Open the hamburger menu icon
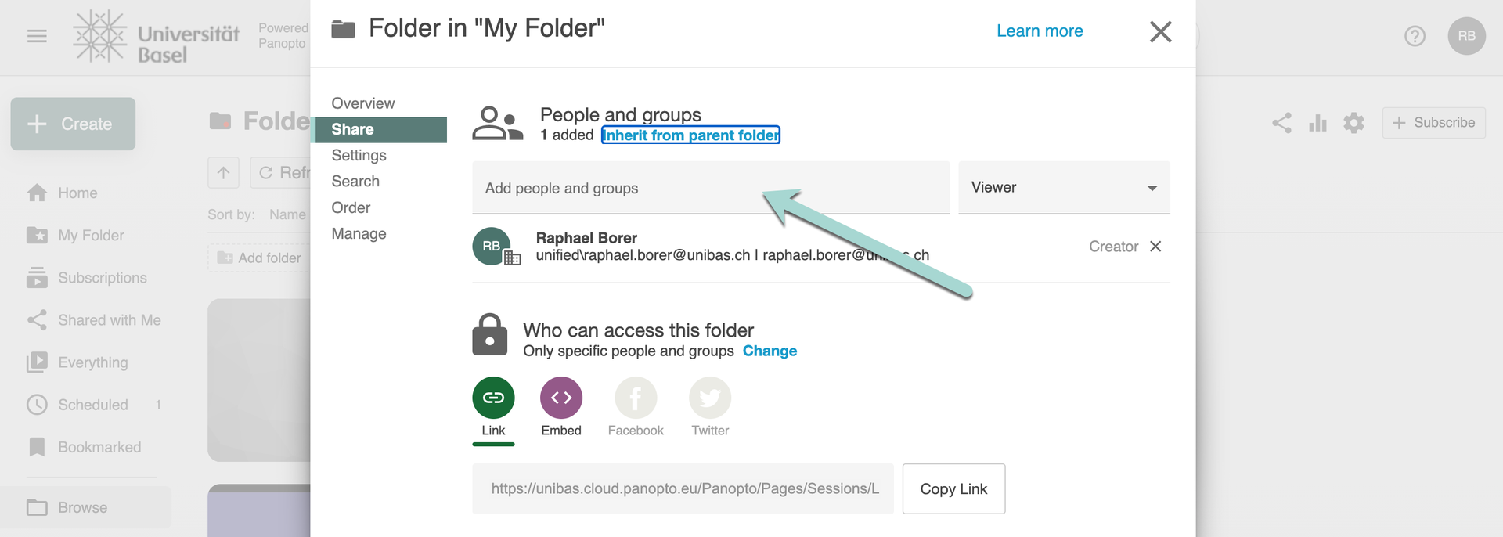This screenshot has height=537, width=1503. (37, 36)
